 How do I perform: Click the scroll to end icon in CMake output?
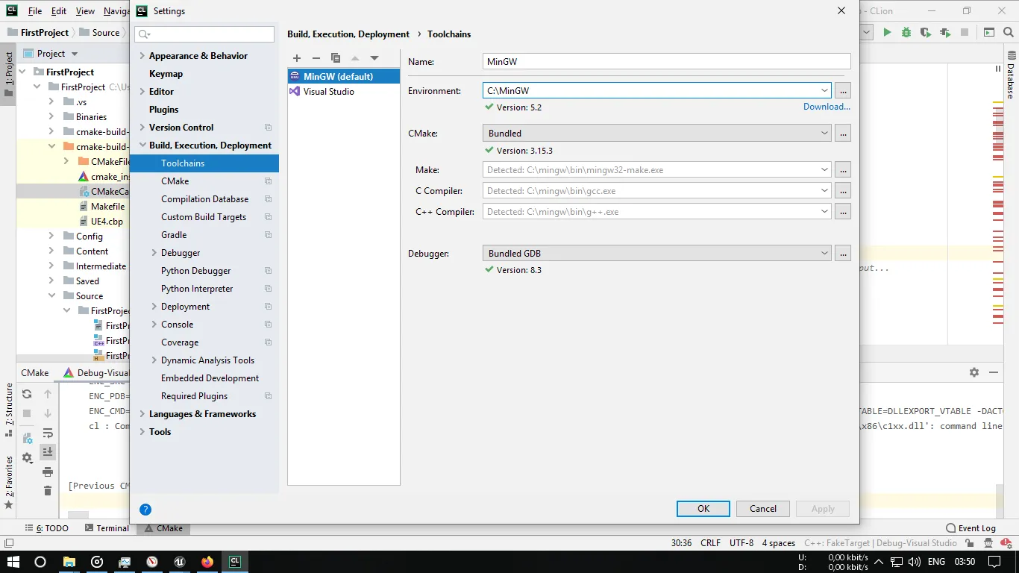[x=48, y=452]
